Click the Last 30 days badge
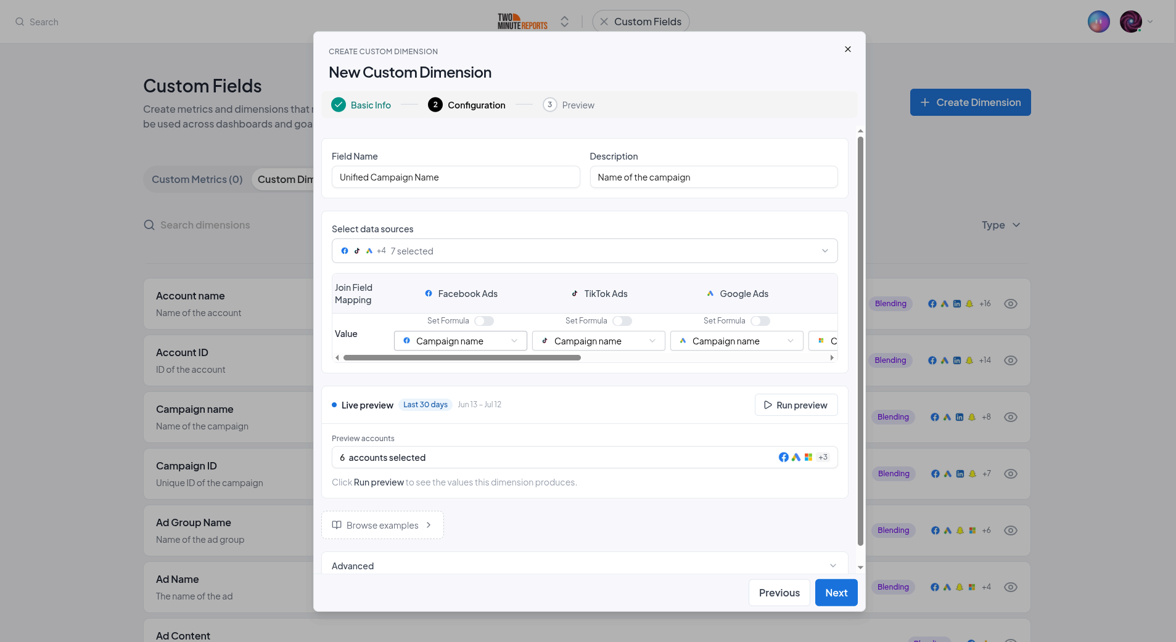Image resolution: width=1176 pixels, height=642 pixels. [426, 405]
